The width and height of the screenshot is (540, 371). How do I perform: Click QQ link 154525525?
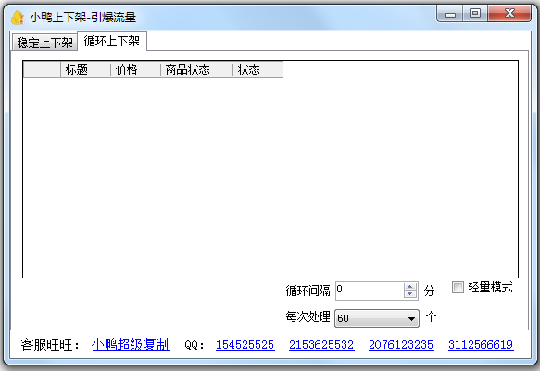pyautogui.click(x=245, y=345)
